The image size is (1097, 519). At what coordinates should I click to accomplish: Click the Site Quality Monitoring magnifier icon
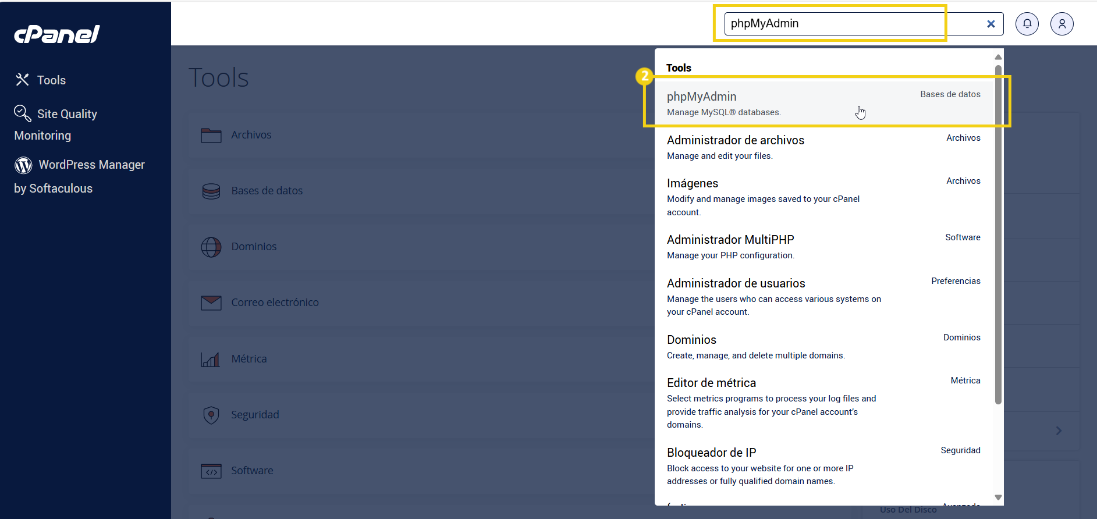pyautogui.click(x=22, y=113)
